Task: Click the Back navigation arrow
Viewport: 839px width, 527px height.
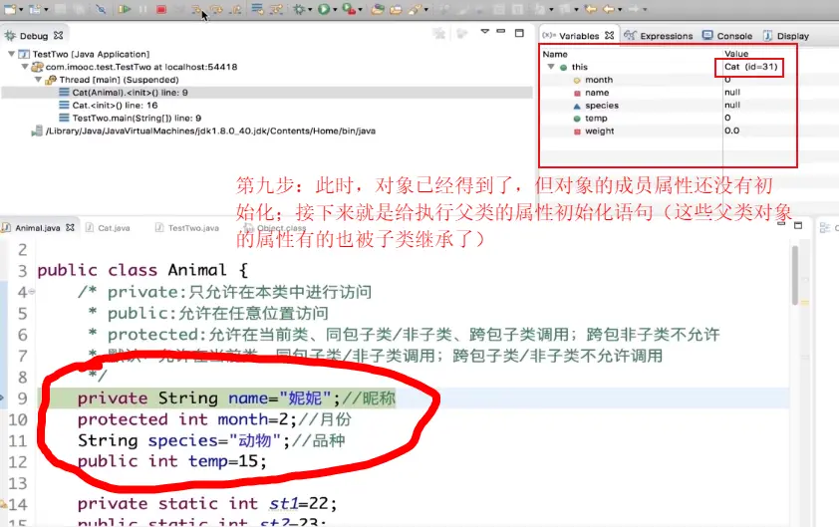Action: [x=609, y=9]
